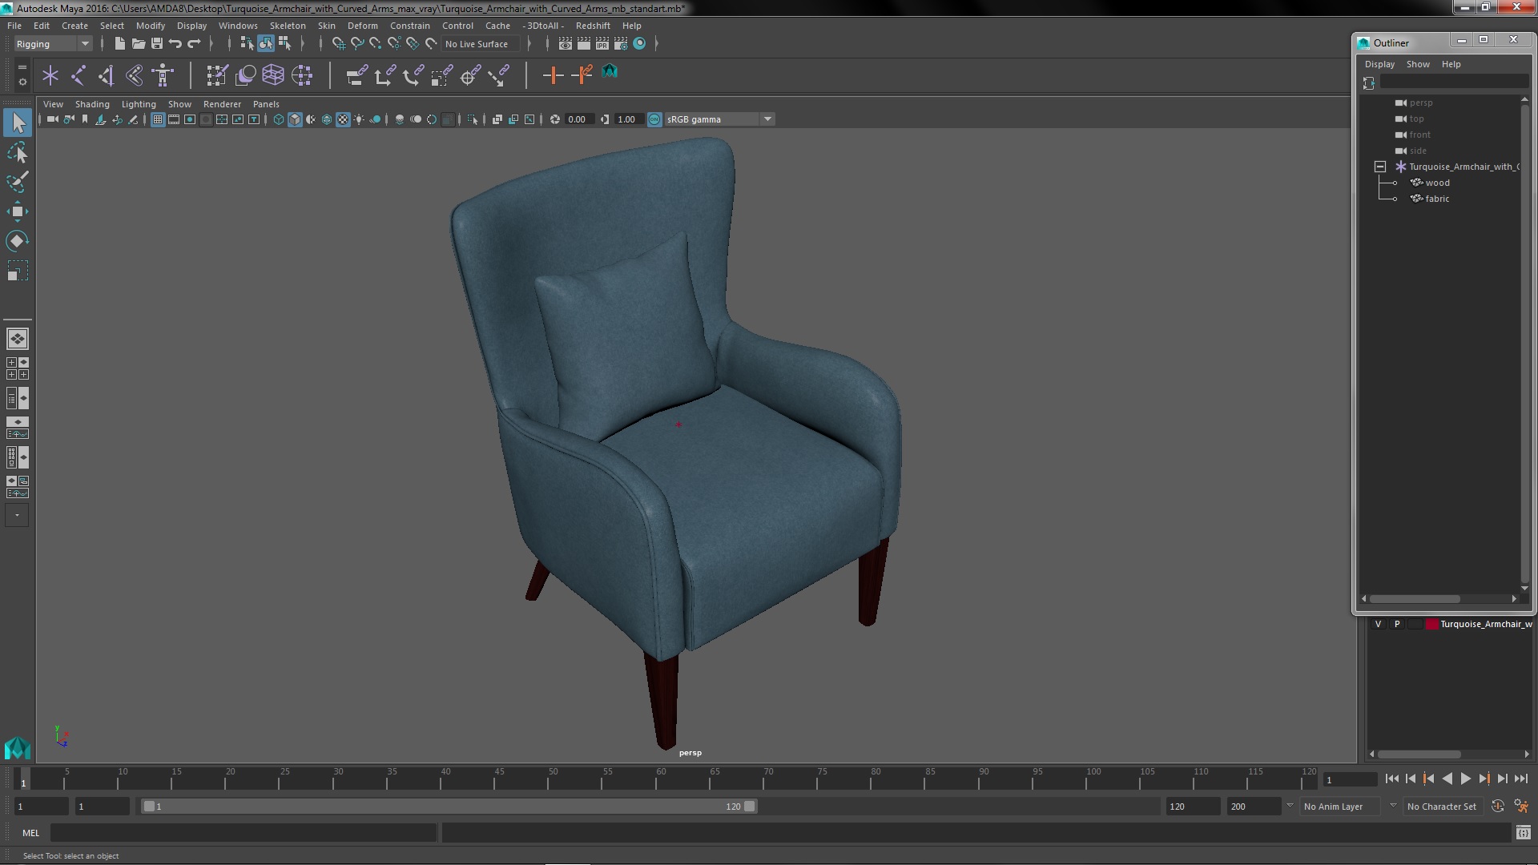Select the Create Joint tool
This screenshot has height=865, width=1538.
point(79,76)
